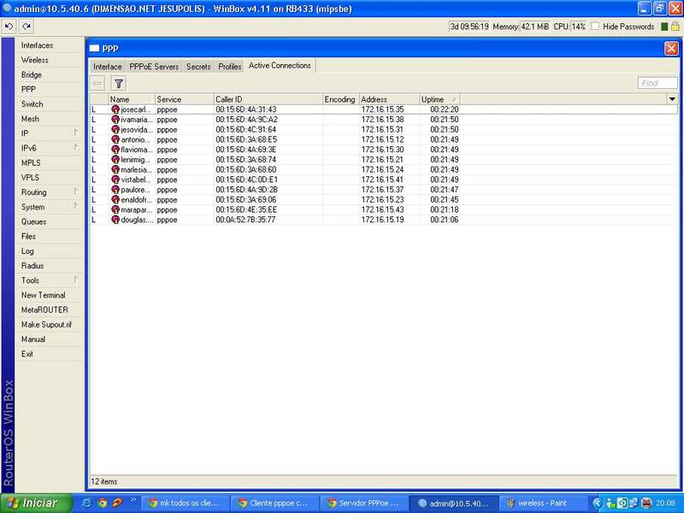Switch to Servidor PPPoe Chrome taskbar window
The height and width of the screenshot is (513, 684).
[363, 504]
